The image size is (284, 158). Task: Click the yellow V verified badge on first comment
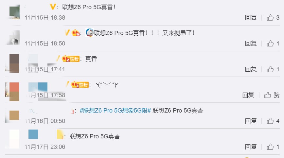(53, 7)
